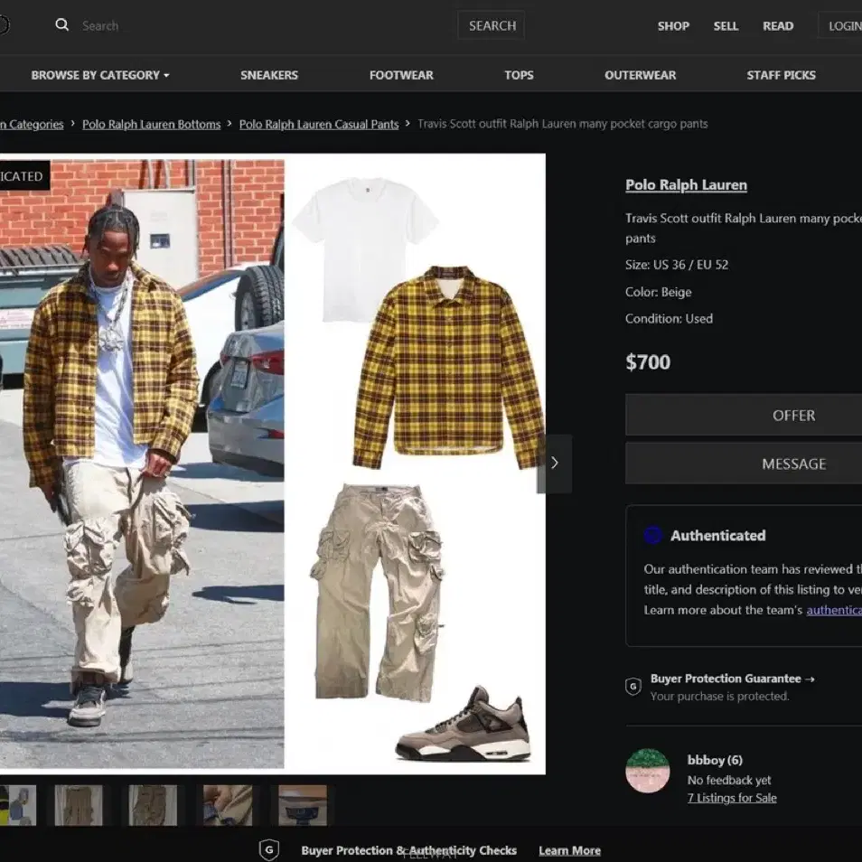Open the READ menu item
Screen dimensions: 862x862
point(778,26)
